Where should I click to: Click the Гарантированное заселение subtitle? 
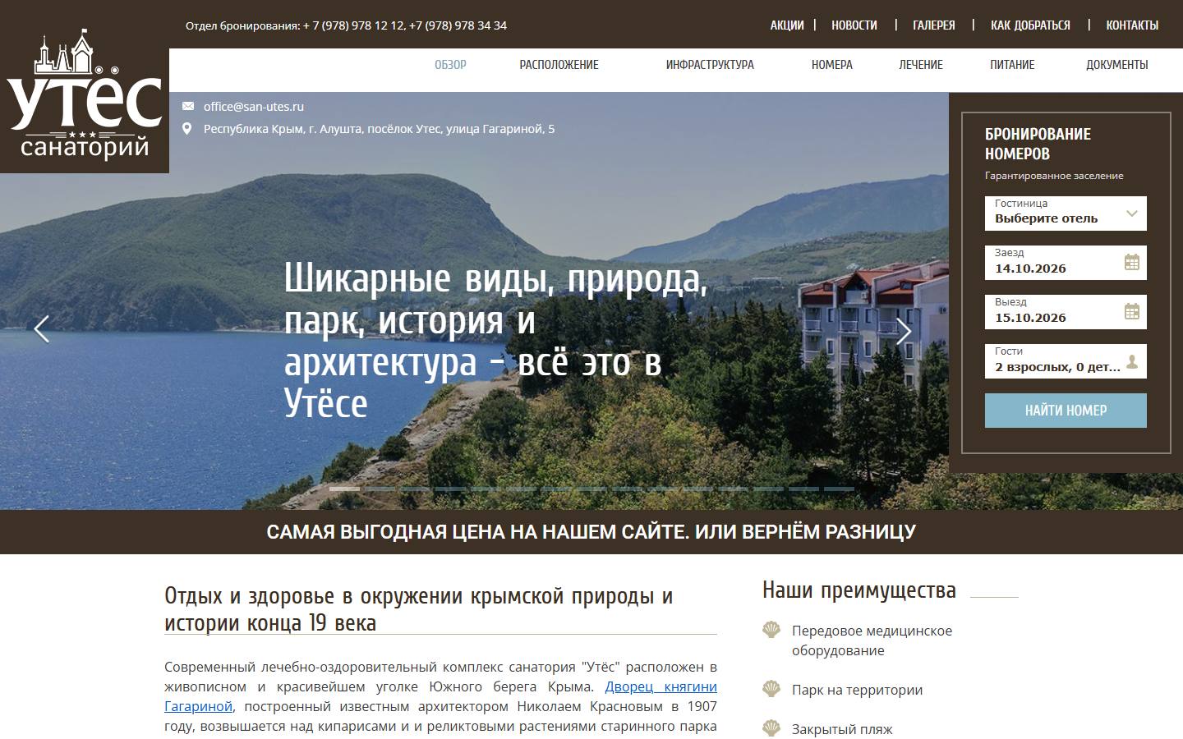click(x=1054, y=176)
